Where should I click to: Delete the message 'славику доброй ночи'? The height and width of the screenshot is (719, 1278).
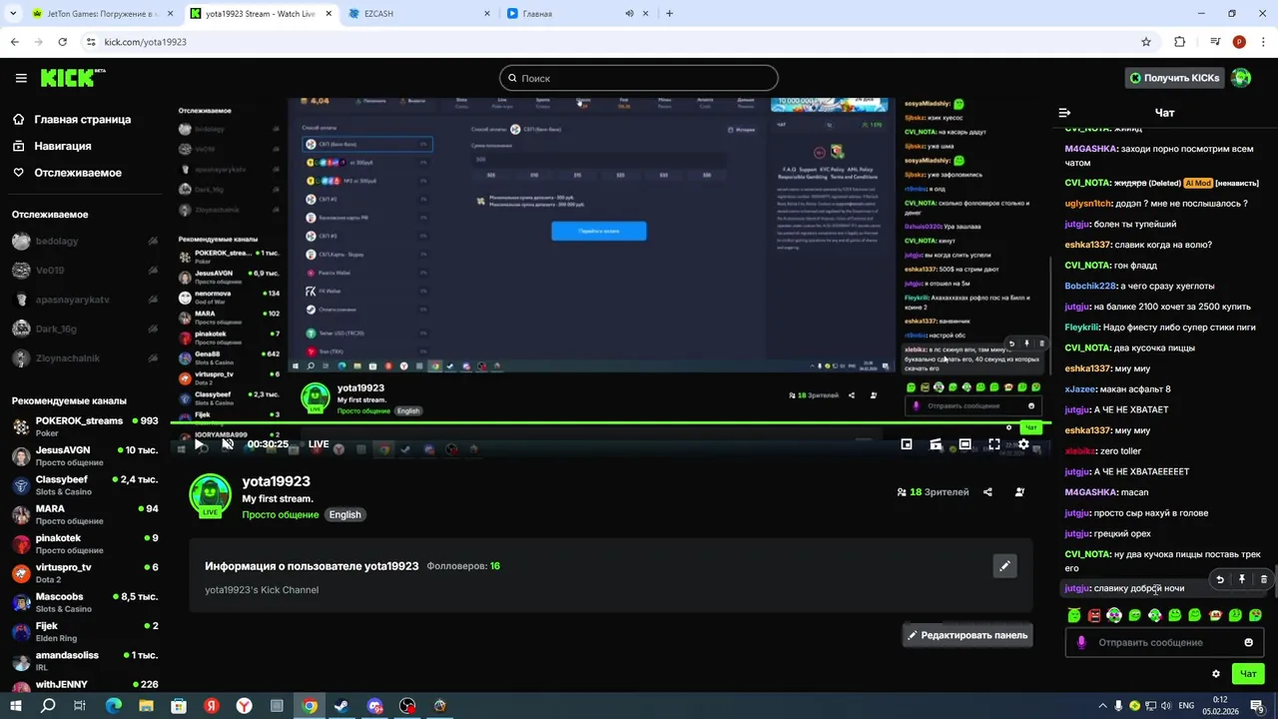1264,579
